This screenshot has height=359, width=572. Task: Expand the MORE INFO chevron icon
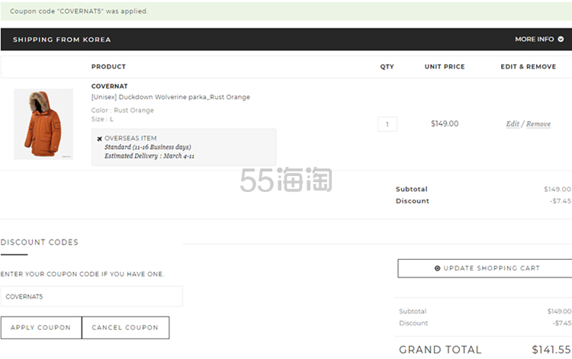pos(561,40)
